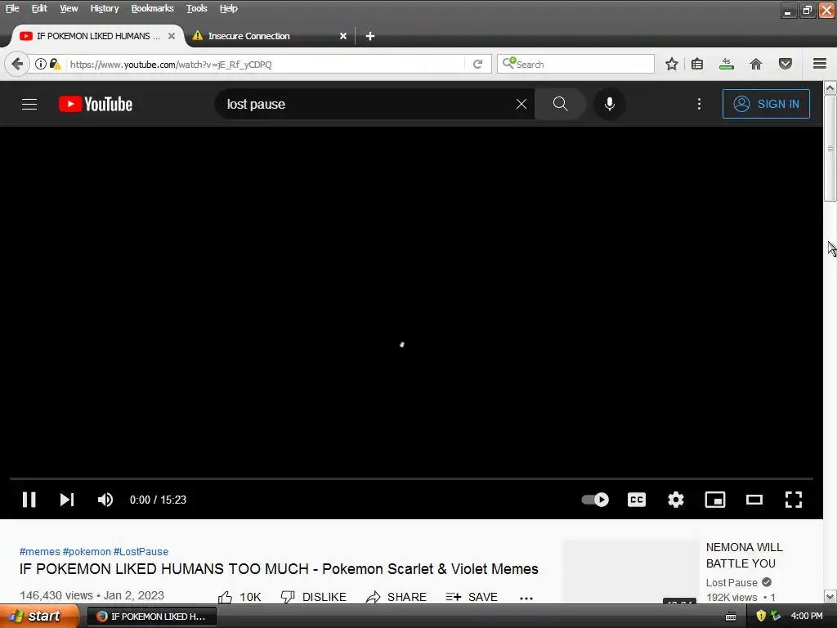Focus the YouTube search box
837x628 pixels.
click(x=369, y=104)
